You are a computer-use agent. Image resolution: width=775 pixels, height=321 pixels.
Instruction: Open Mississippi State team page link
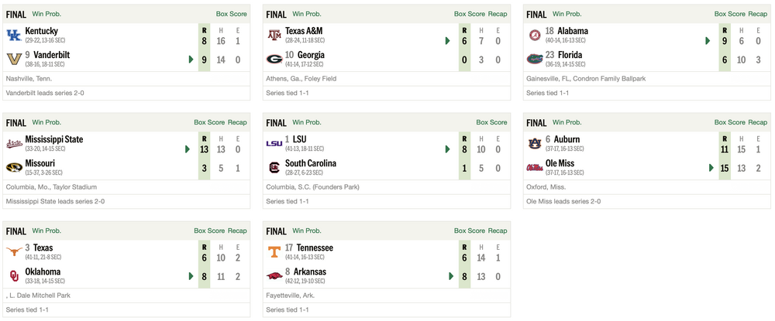click(x=54, y=139)
